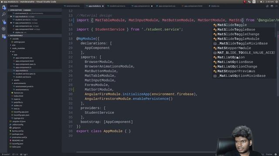The height and width of the screenshot is (156, 279).
Task: Select _MatListOptionMixinBase suggestion
Action: (x=244, y=76)
